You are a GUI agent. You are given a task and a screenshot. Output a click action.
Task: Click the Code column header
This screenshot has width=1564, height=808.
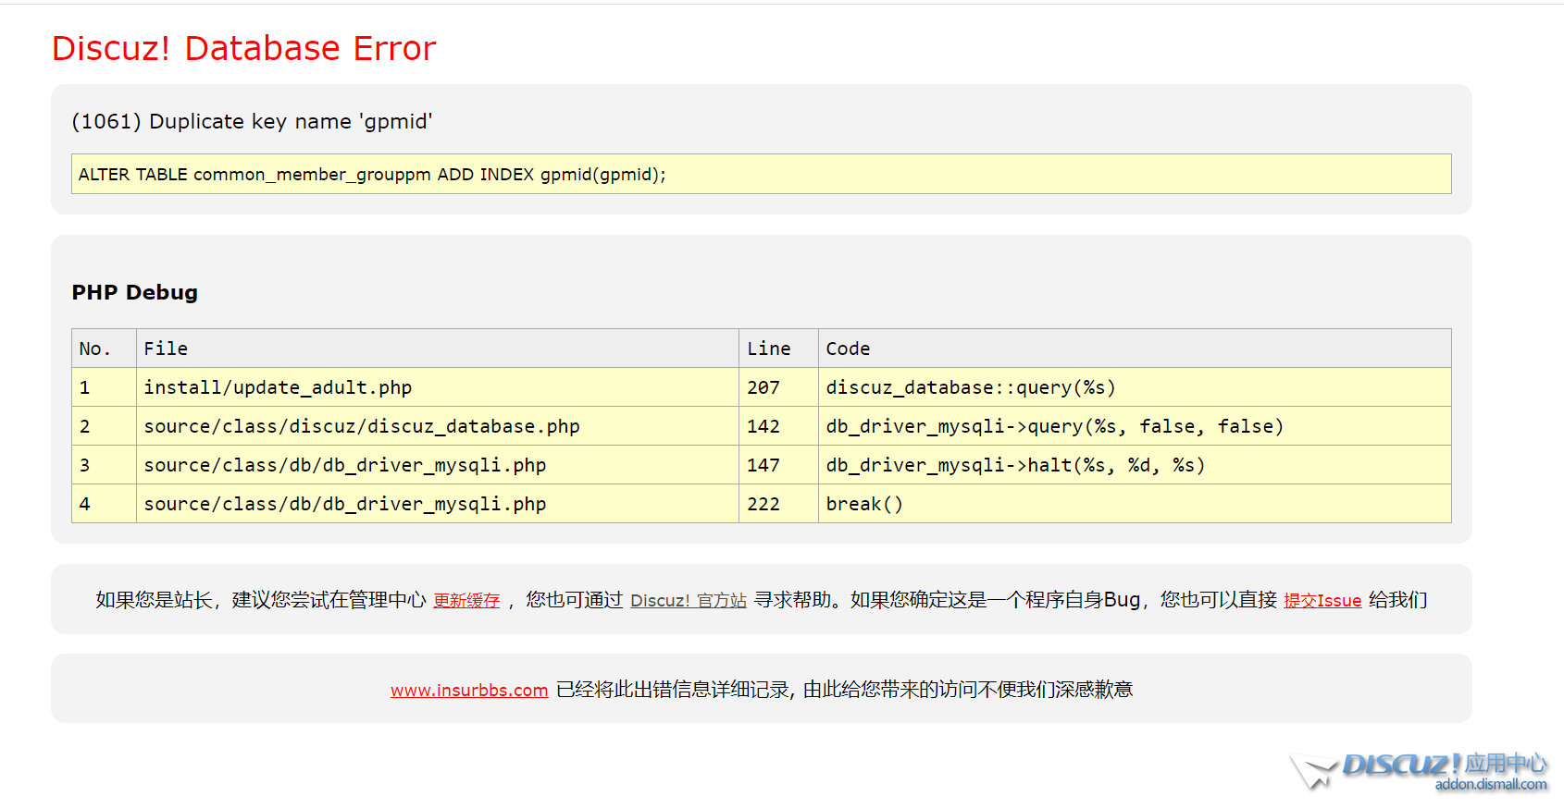[1135, 349]
